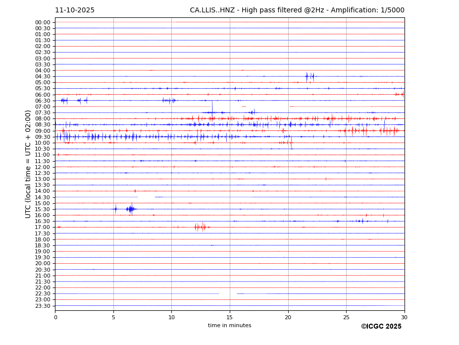Click the 09:30 trace time label
This screenshot has height=345, width=459.
pos(43,137)
